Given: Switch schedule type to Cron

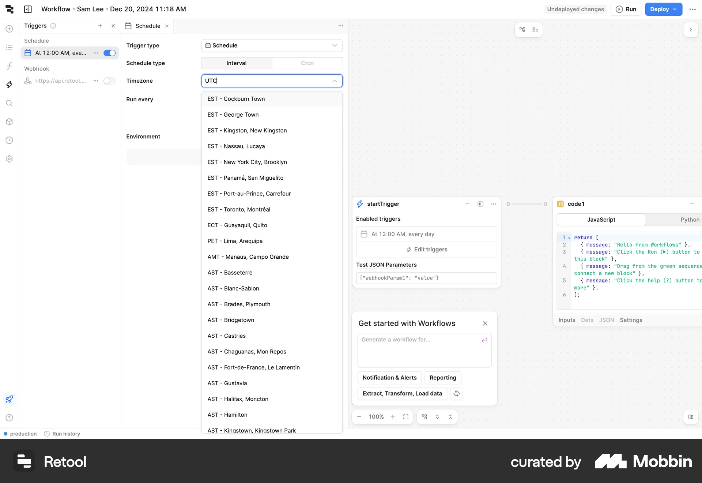Looking at the screenshot, I should click(307, 63).
